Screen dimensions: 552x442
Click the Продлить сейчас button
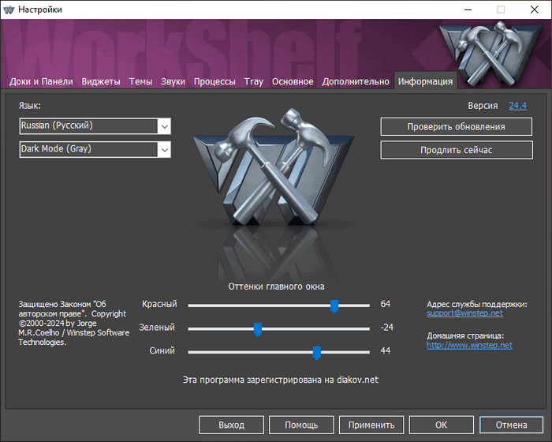(x=456, y=150)
